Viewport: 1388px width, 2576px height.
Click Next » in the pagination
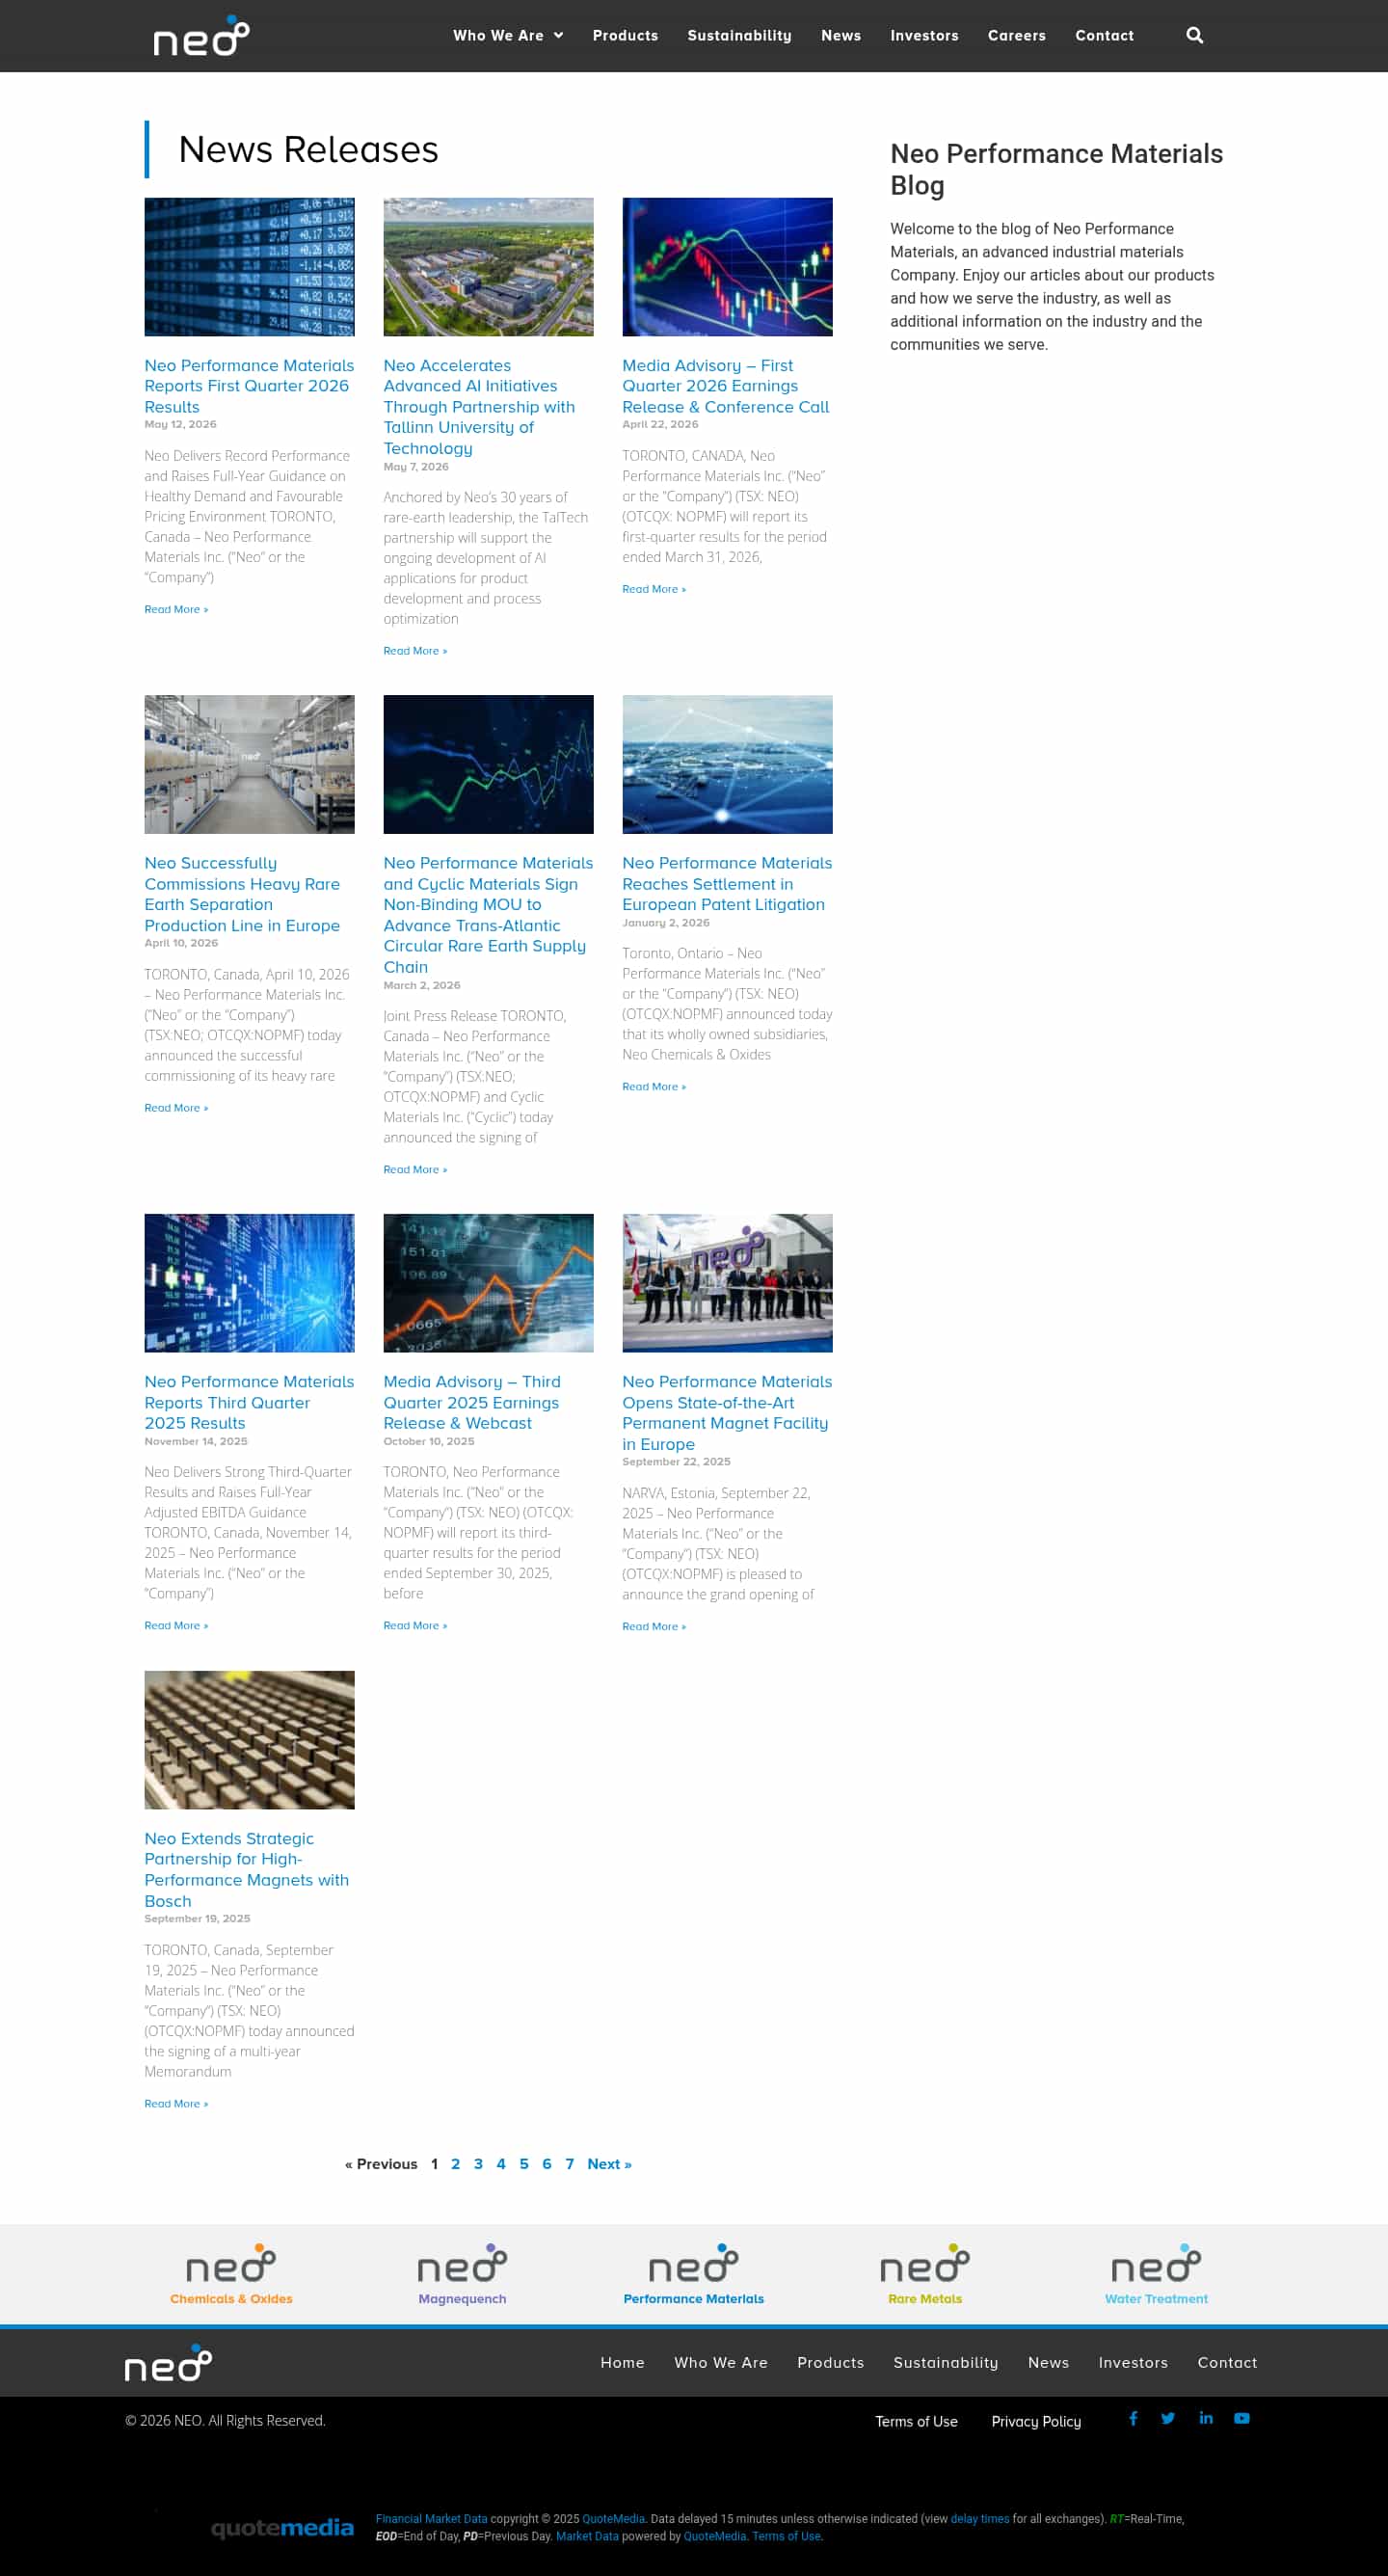pyautogui.click(x=609, y=2164)
